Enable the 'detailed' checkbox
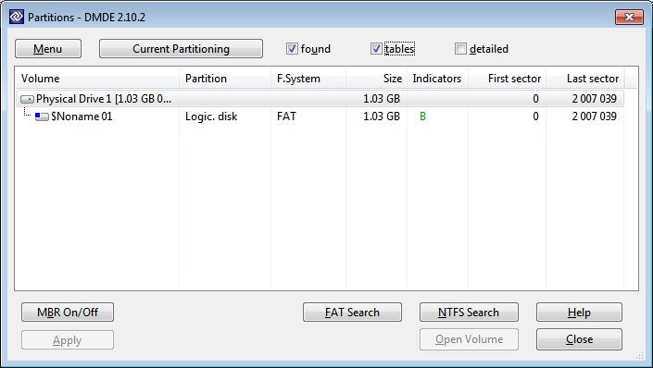 (x=460, y=49)
